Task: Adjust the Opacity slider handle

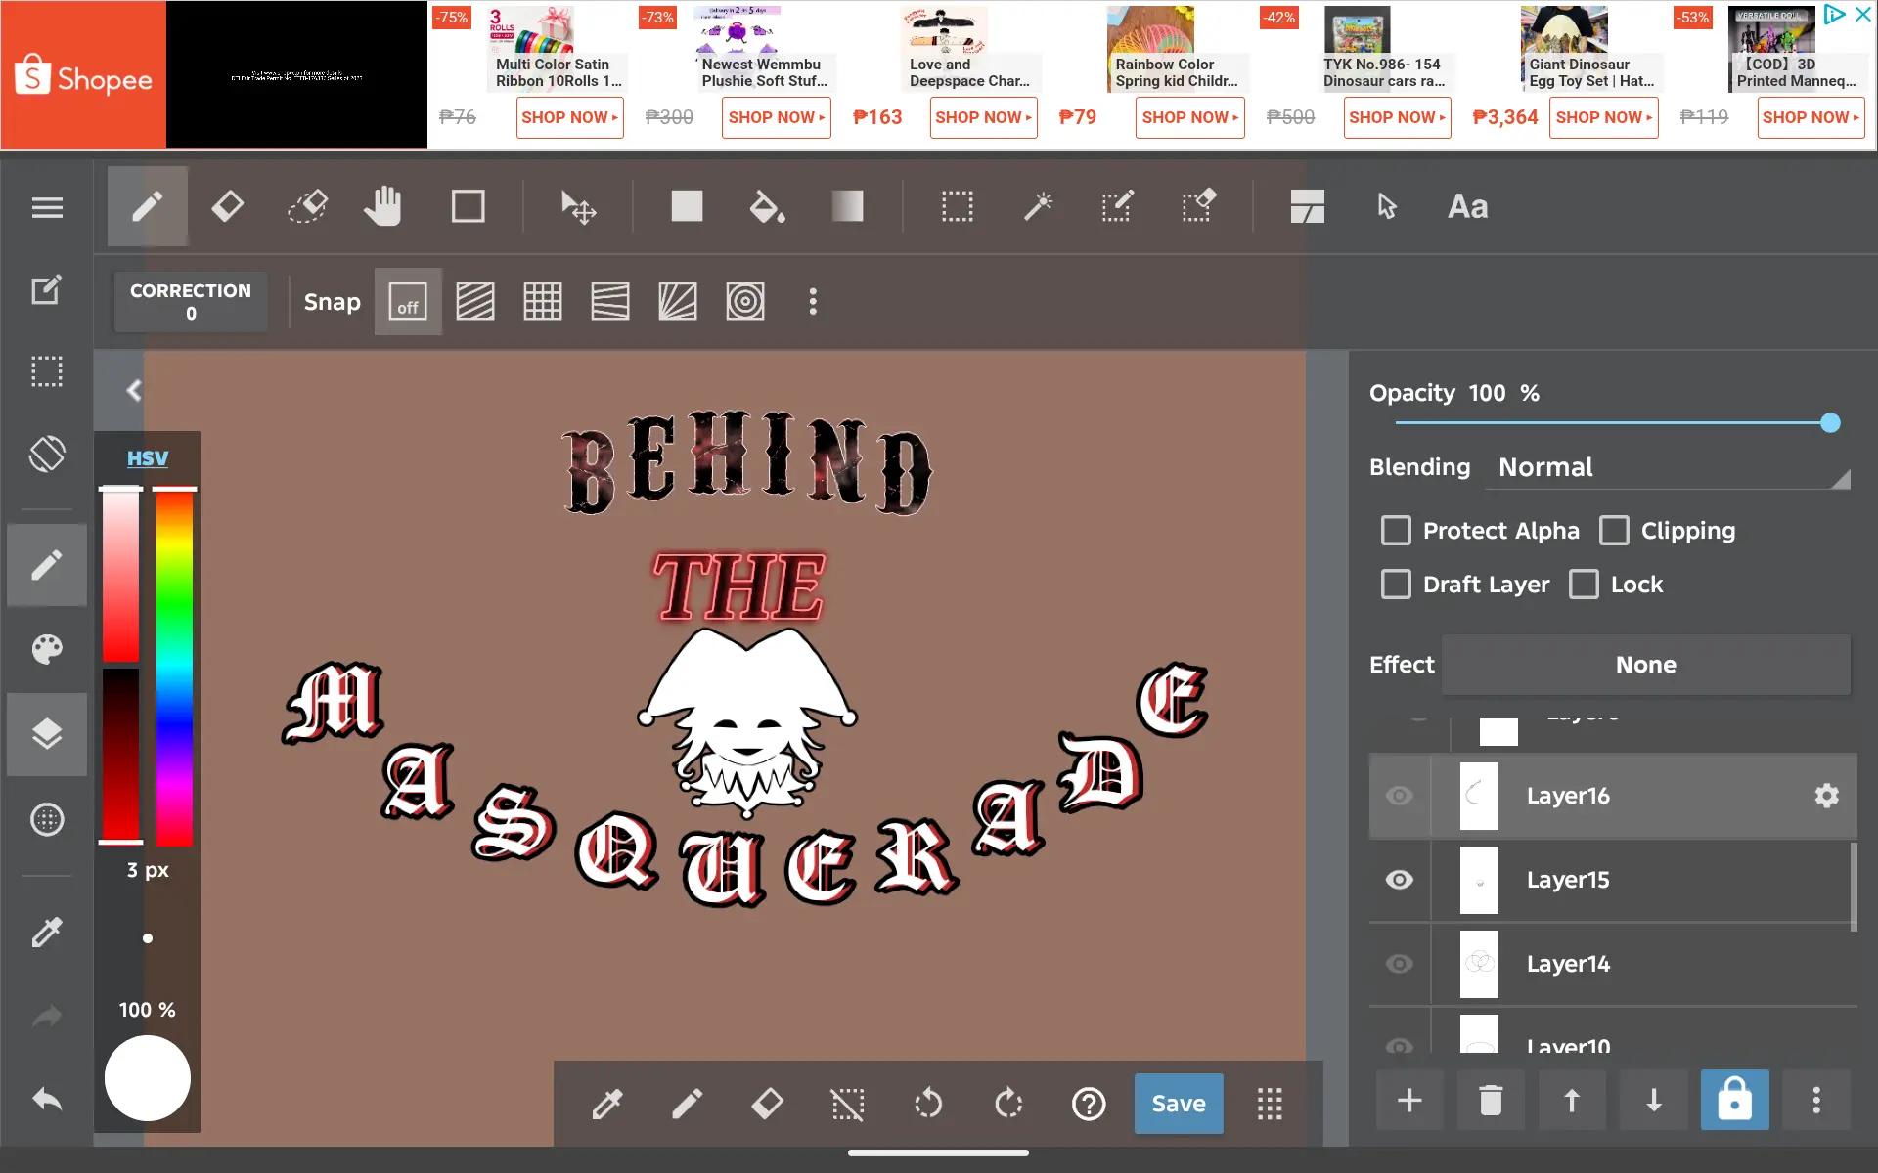Action: click(1830, 423)
